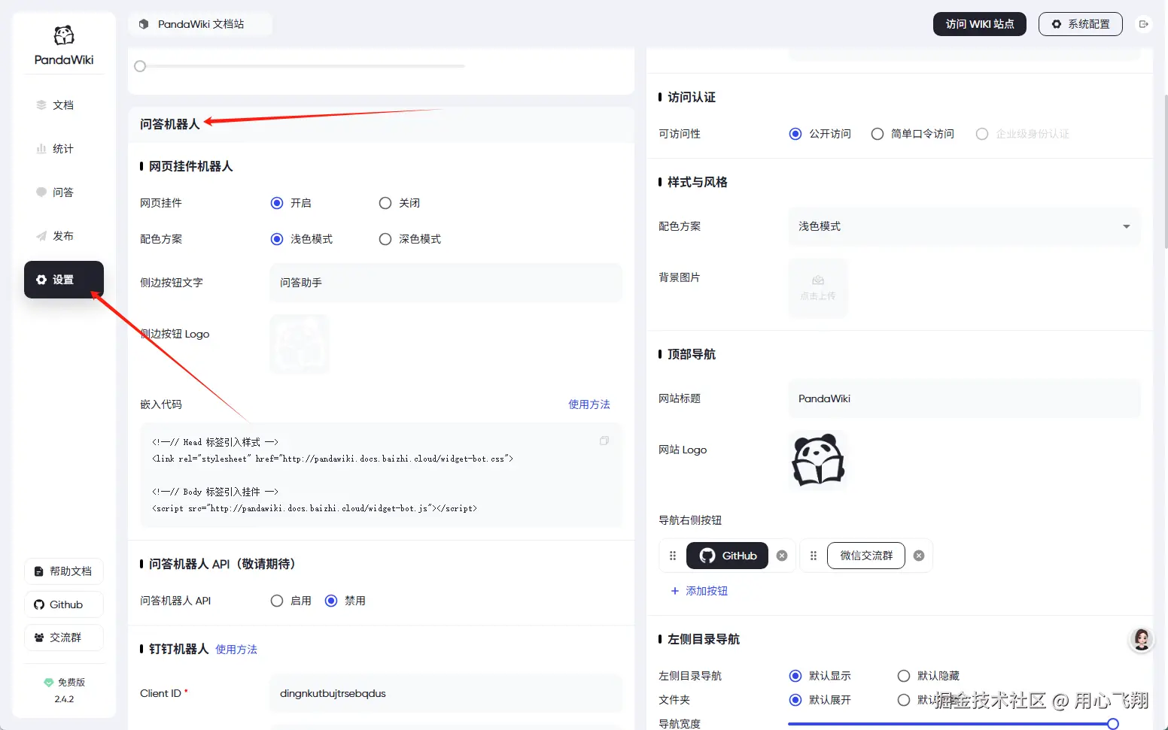
Task: Click the slider handle above 问答机器人 section
Action: click(x=140, y=66)
